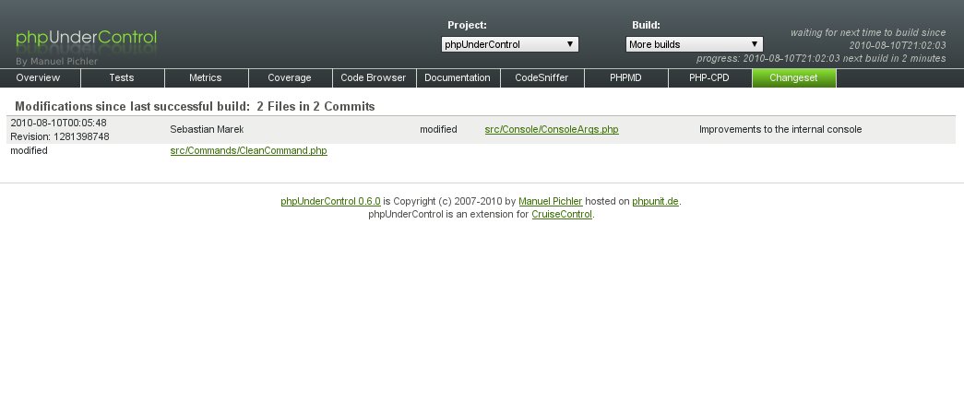Click the Build: label

646,25
